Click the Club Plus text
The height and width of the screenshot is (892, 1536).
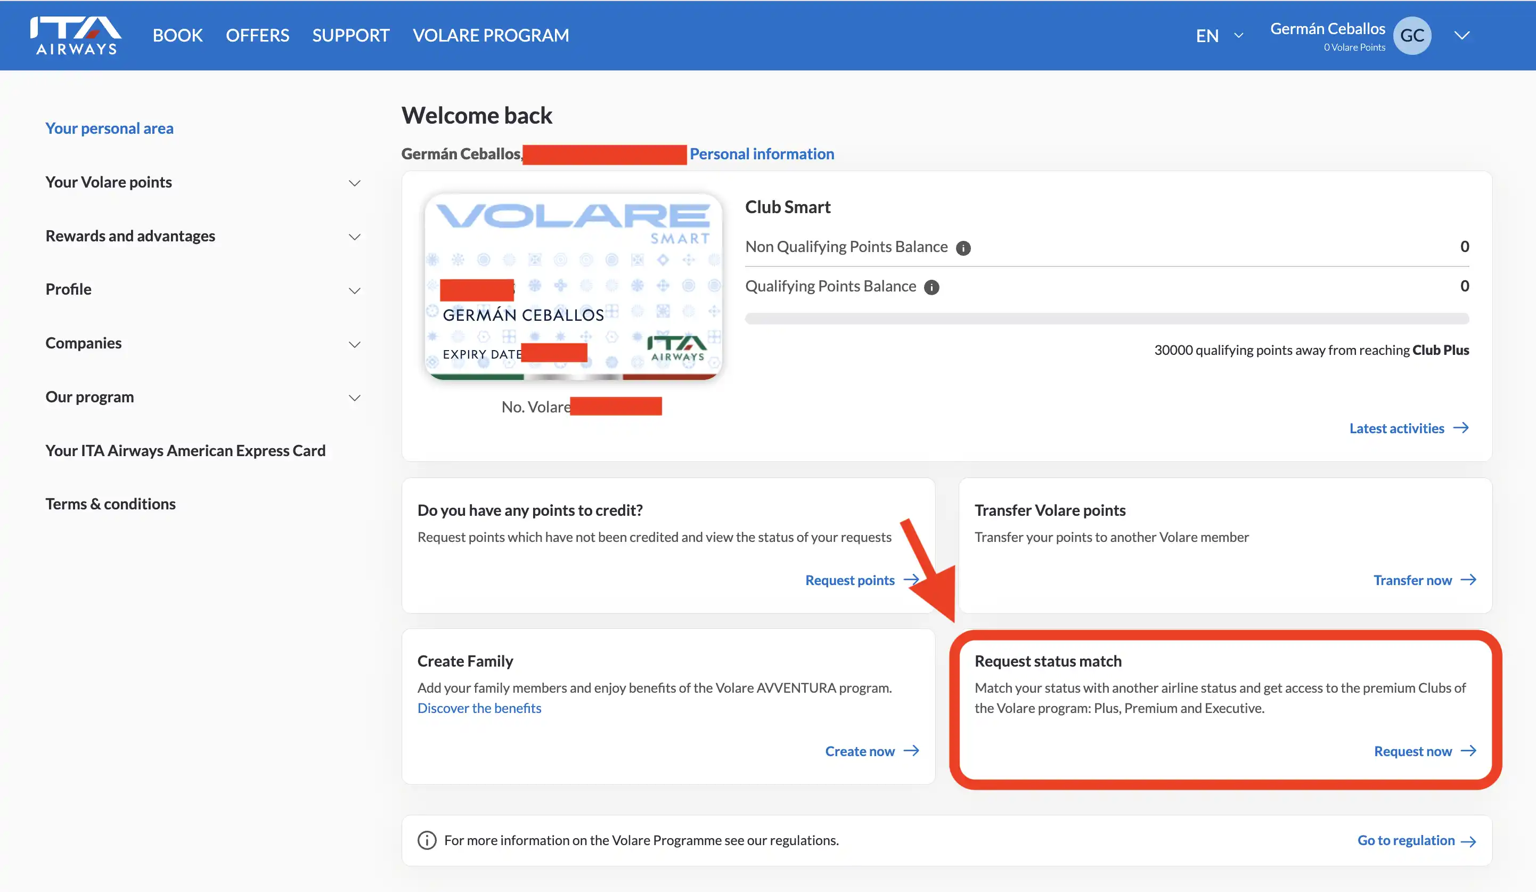(1440, 350)
